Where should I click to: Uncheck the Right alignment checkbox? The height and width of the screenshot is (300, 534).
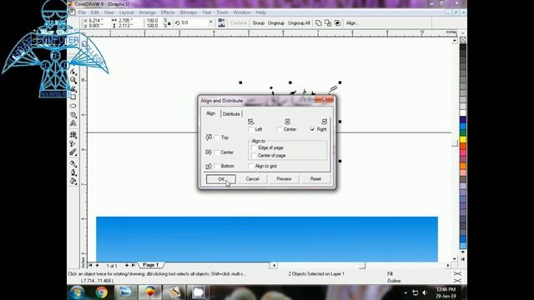pyautogui.click(x=312, y=130)
